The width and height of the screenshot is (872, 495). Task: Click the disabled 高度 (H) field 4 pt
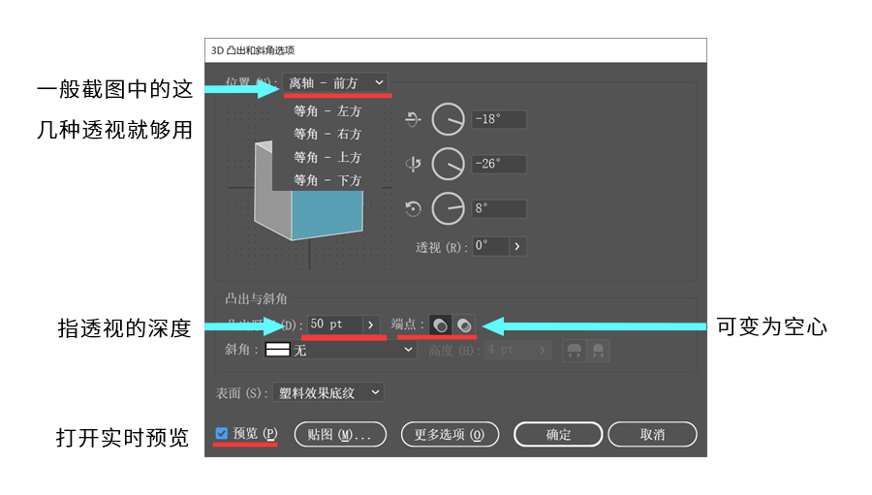(511, 350)
